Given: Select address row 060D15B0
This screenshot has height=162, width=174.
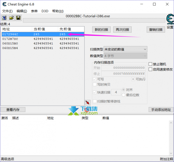Looking at the screenshot, I should (43, 43).
